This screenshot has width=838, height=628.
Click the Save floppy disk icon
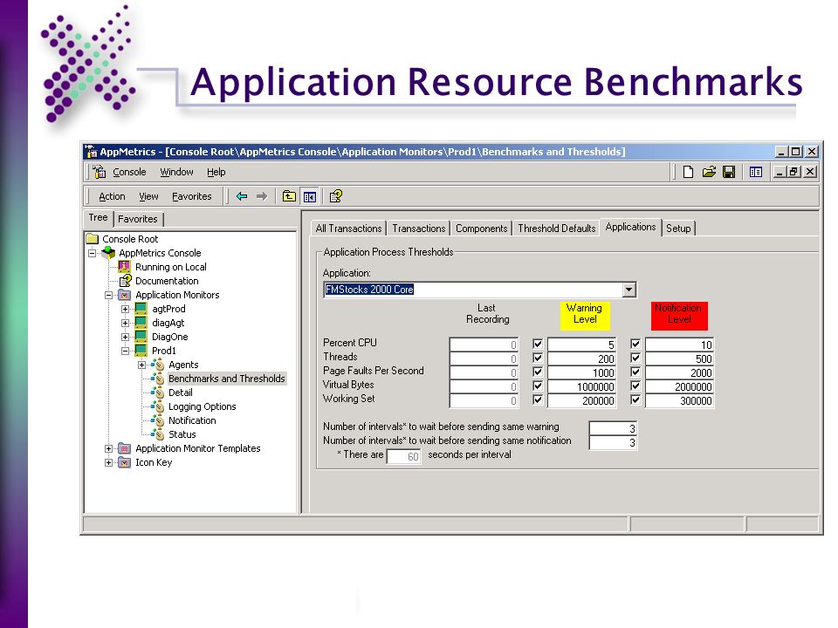tap(729, 172)
